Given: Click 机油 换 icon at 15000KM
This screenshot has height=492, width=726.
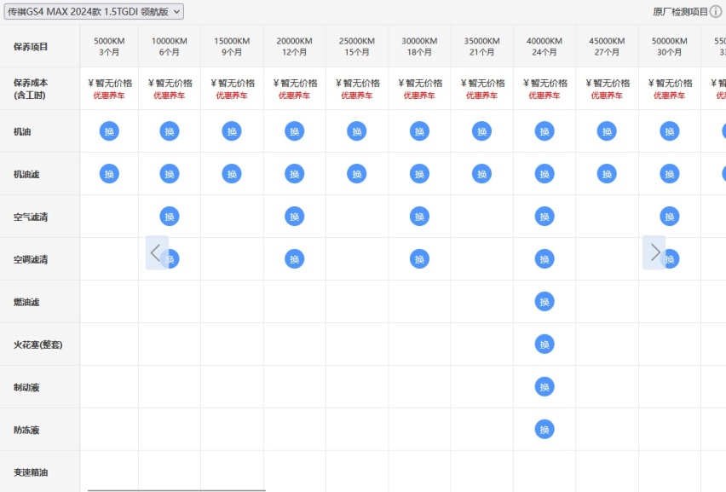Looking at the screenshot, I should 232,131.
